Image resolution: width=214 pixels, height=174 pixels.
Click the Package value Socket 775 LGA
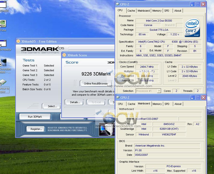(x=159, y=30)
